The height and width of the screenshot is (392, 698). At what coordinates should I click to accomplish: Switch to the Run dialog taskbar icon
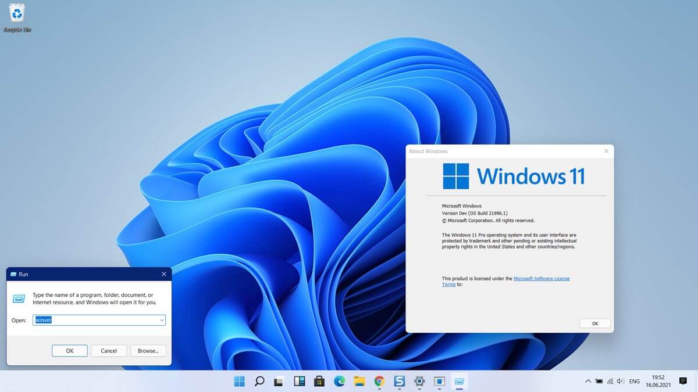(x=460, y=382)
